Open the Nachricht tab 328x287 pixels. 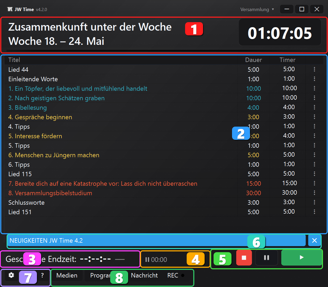coord(144,275)
